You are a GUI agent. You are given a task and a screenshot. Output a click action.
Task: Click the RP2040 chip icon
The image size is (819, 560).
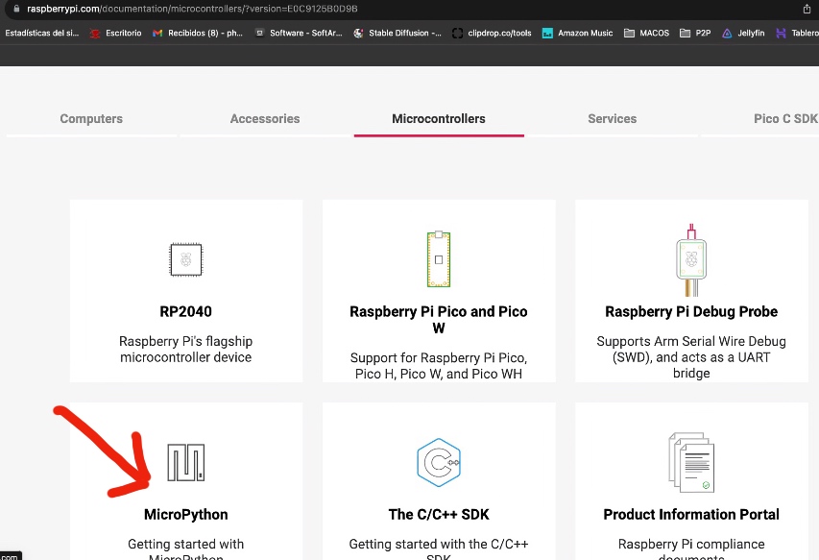[185, 259]
